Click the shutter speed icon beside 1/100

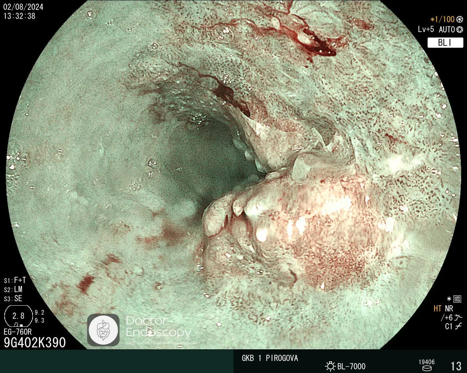459,19
